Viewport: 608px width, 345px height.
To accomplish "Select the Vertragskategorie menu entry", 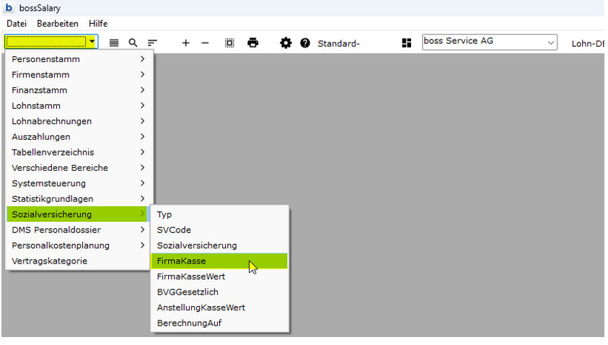I will [50, 261].
